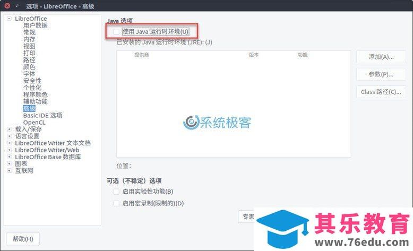Screen dimensions: 413x251
Task: Select 打印 in the options tree
Action: [29, 53]
